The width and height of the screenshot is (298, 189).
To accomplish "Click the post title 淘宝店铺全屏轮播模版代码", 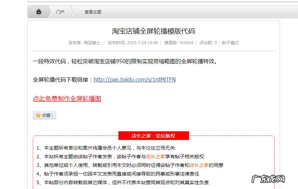I will tap(153, 31).
